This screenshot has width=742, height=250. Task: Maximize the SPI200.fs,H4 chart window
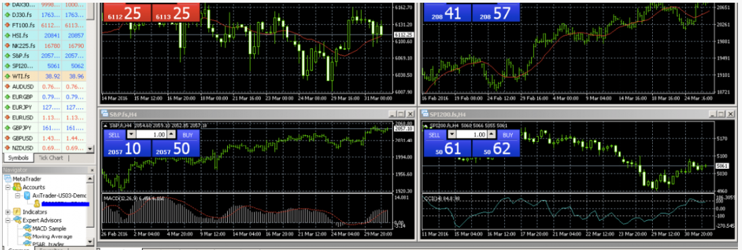coord(722,114)
